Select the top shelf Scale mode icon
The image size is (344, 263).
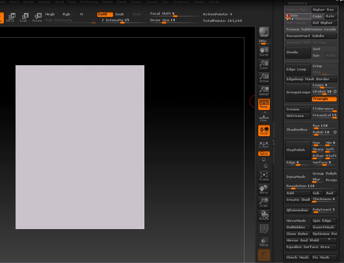coord(24,18)
